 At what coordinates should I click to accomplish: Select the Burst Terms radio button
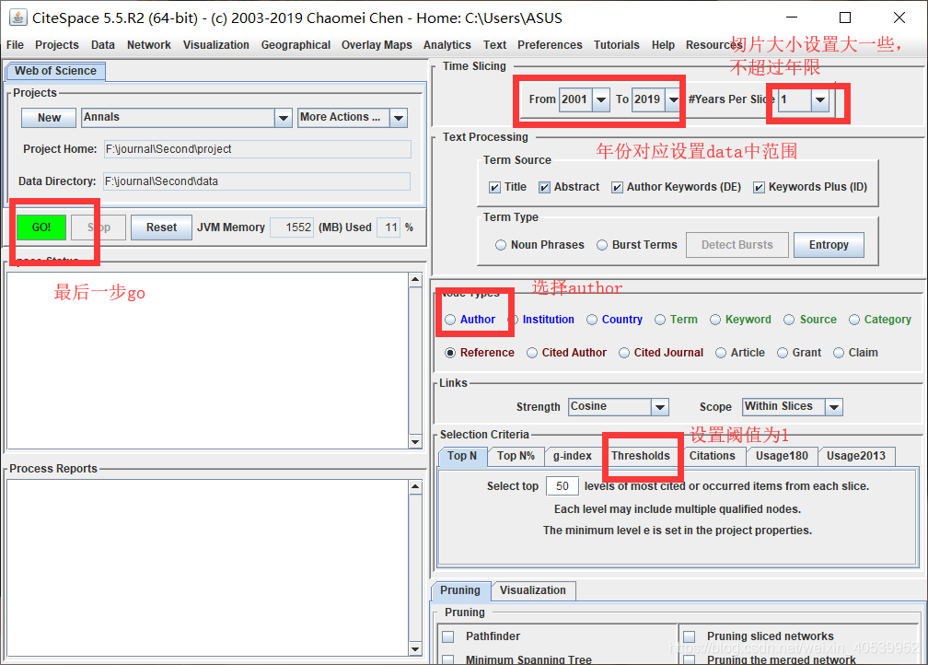[x=602, y=245]
